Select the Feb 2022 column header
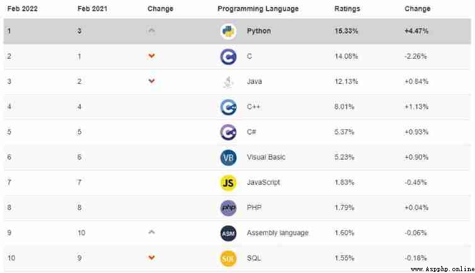Viewport: 475px width, 273px height. click(x=23, y=9)
